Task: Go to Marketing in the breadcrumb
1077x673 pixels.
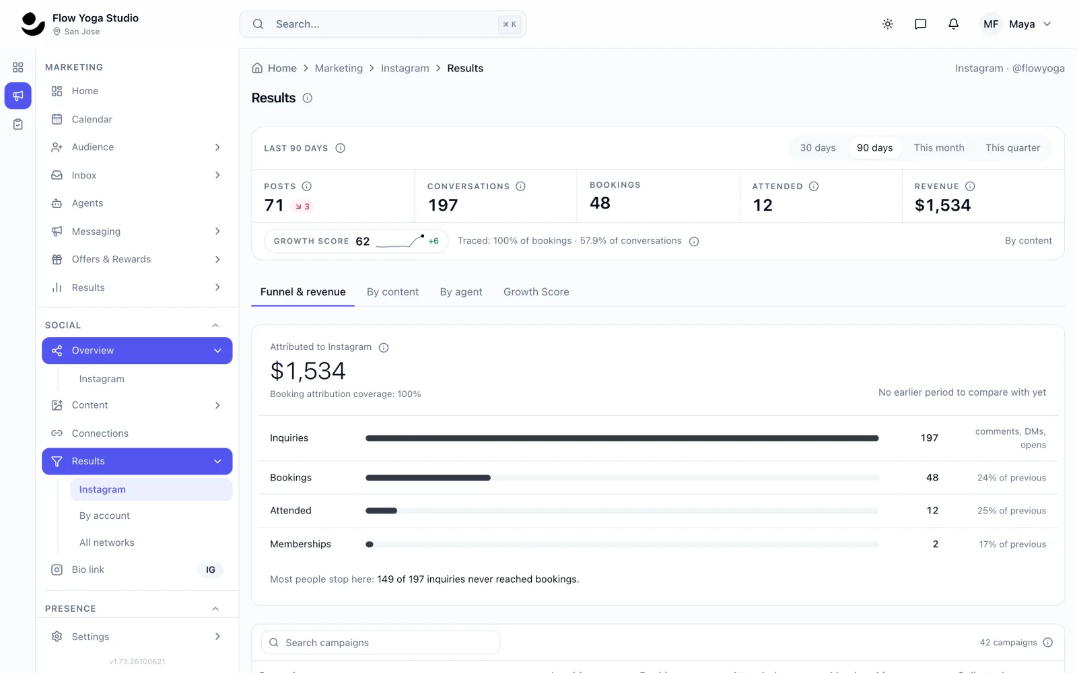Action: [339, 68]
